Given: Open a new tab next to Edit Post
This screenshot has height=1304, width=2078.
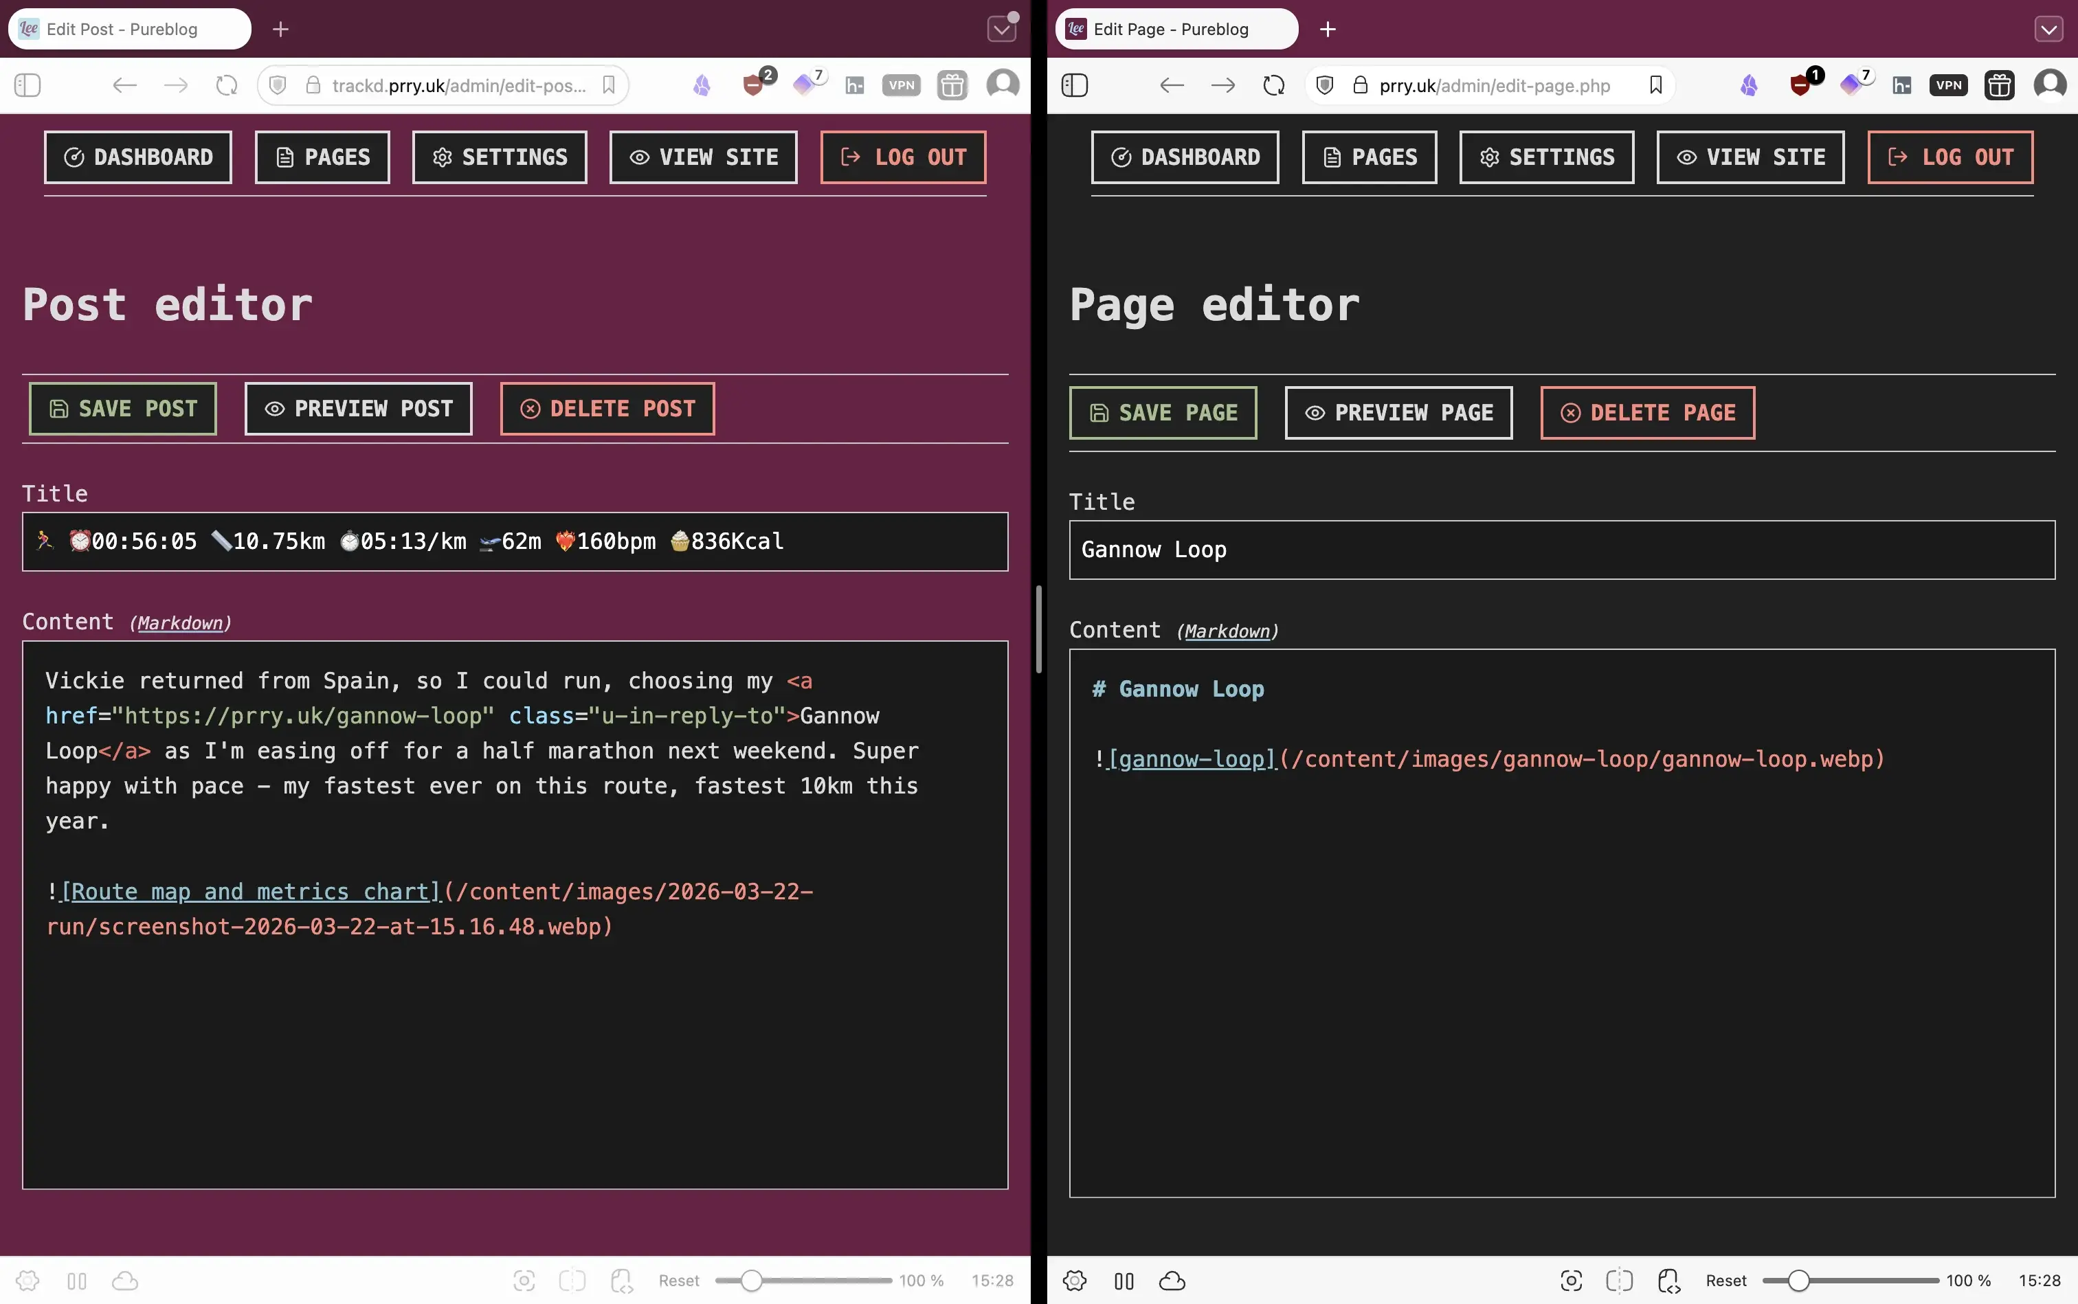Looking at the screenshot, I should pyautogui.click(x=280, y=30).
